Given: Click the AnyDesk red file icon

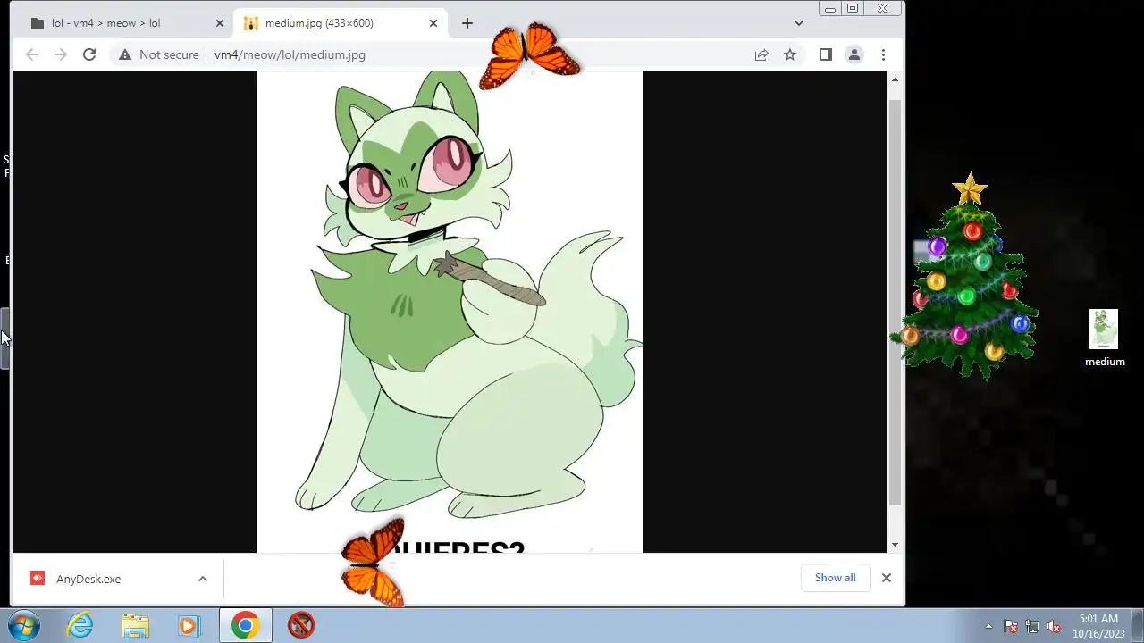Looking at the screenshot, I should click(37, 579).
